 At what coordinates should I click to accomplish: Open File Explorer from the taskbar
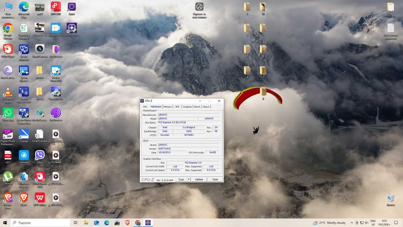(86, 223)
